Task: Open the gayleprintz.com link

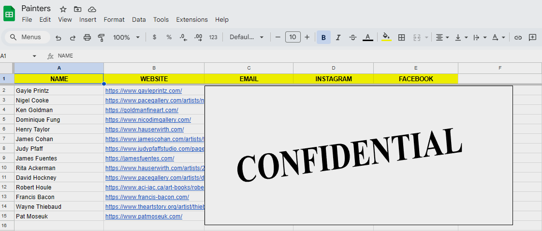Action: [x=144, y=91]
